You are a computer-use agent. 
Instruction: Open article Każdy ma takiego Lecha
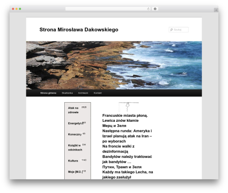click(x=128, y=175)
